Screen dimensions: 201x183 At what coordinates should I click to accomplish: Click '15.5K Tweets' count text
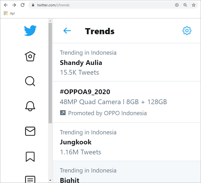point(79,72)
